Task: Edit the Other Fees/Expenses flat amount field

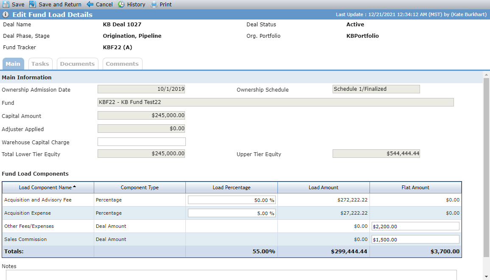Action: [x=415, y=226]
